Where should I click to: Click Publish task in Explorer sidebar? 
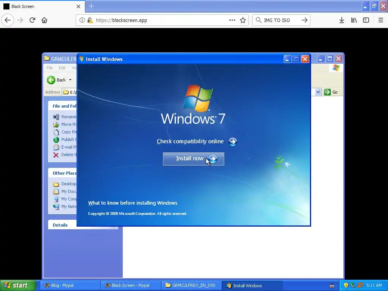[x=65, y=139]
